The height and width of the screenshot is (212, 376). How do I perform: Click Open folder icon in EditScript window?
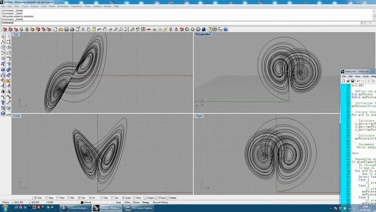[348, 81]
